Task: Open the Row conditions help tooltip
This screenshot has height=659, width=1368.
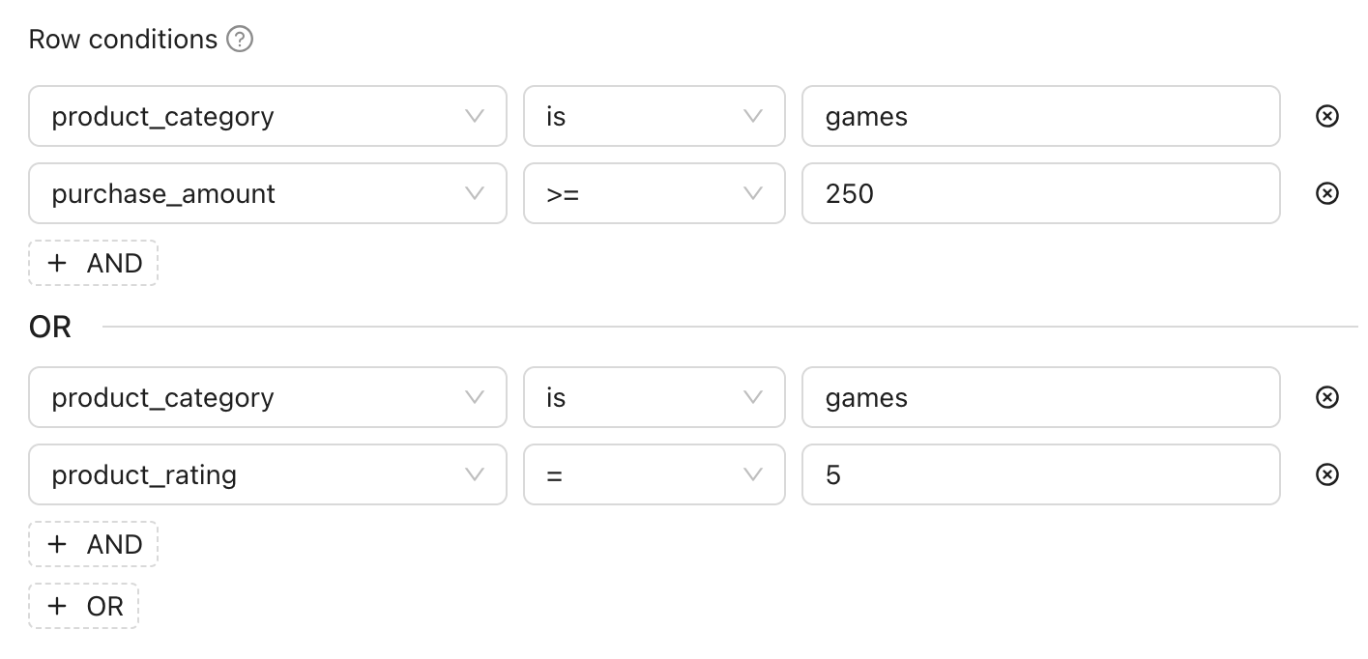Action: coord(240,39)
